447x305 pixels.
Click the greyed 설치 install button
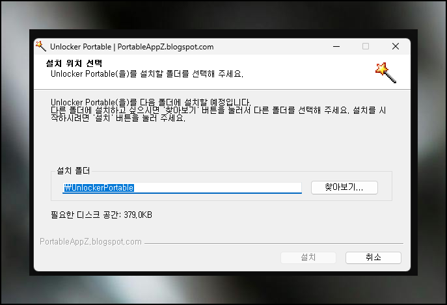click(308, 258)
